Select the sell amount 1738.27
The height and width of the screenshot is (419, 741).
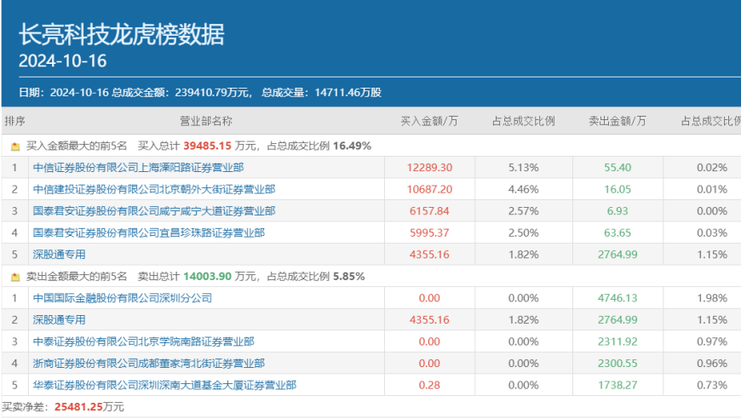tap(617, 385)
